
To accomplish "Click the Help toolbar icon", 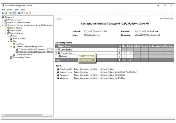I will [x=19, y=13].
